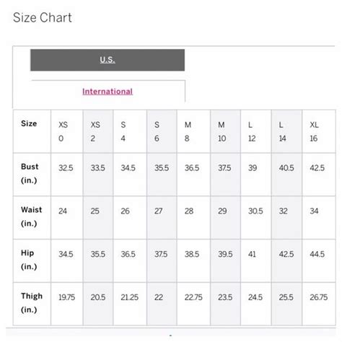342x342 pixels.
Task: Click the thigh value 19.75 cell
Action: 67,304
